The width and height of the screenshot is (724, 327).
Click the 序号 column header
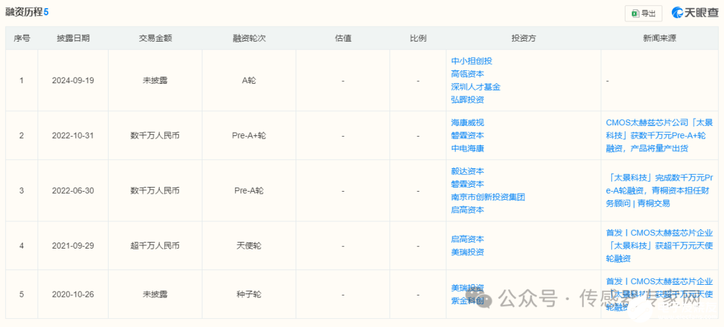pos(21,38)
